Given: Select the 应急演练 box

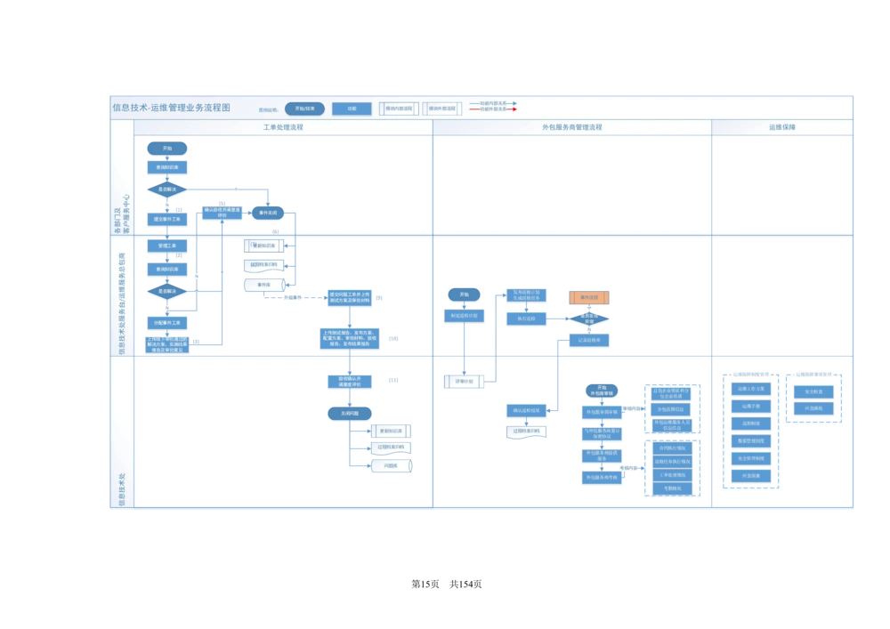Looking at the screenshot, I should pos(813,408).
